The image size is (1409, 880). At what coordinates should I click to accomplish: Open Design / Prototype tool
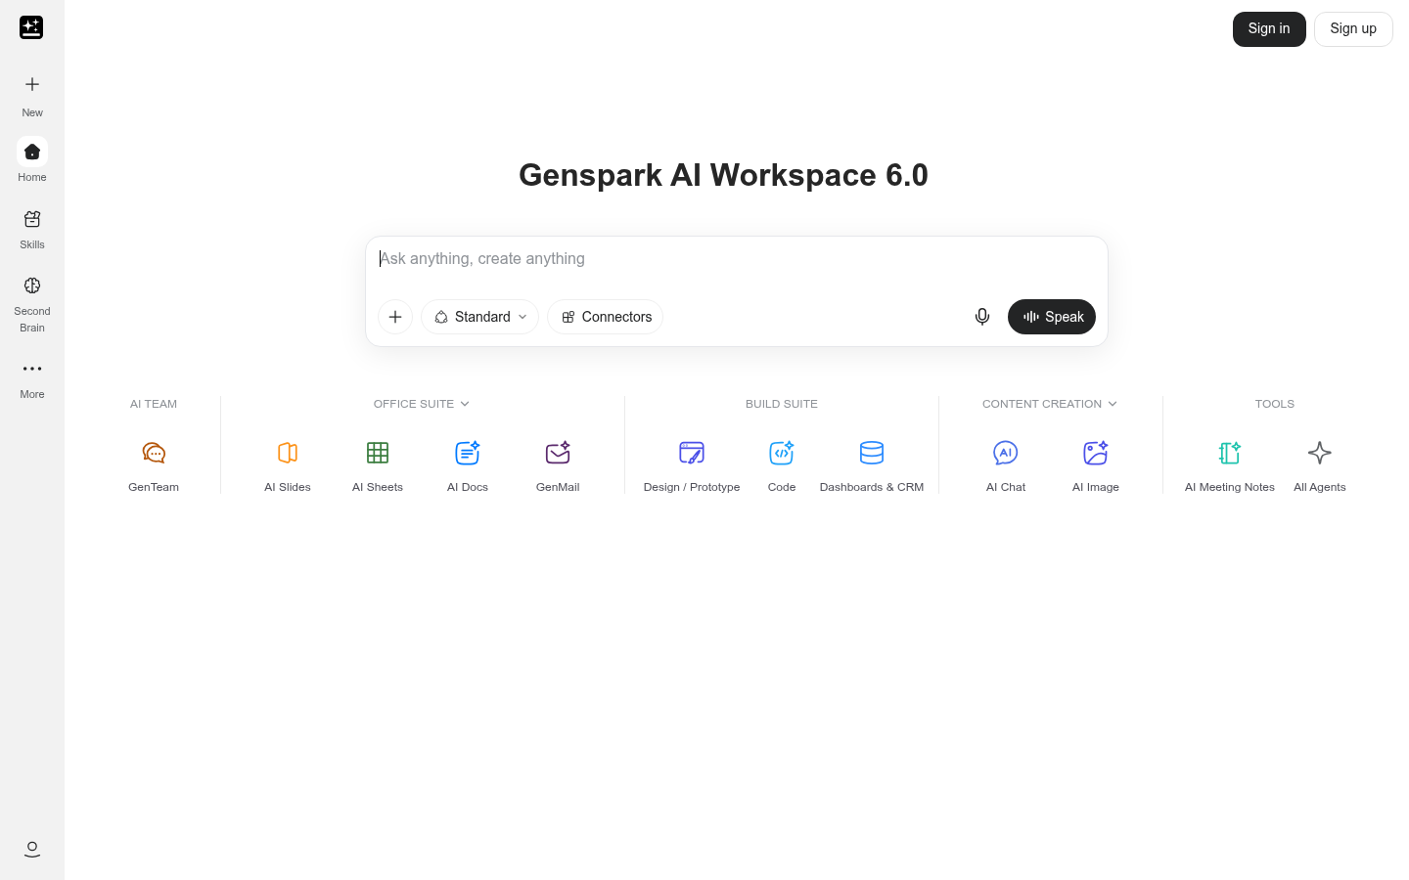click(692, 465)
